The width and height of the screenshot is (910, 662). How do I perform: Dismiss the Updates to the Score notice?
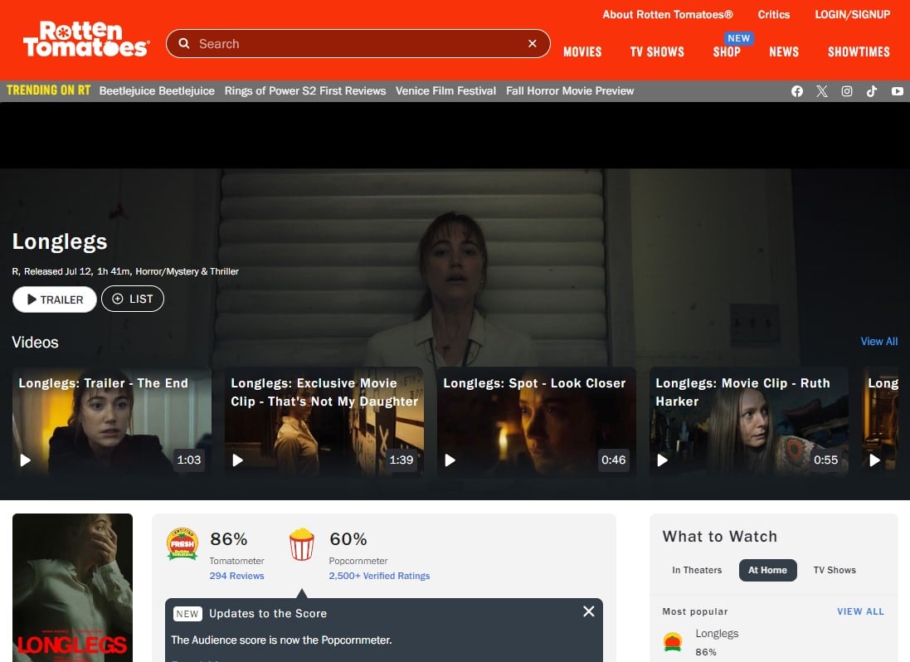click(x=588, y=611)
